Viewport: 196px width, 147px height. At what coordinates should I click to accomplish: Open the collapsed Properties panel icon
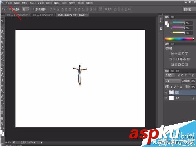point(161,28)
